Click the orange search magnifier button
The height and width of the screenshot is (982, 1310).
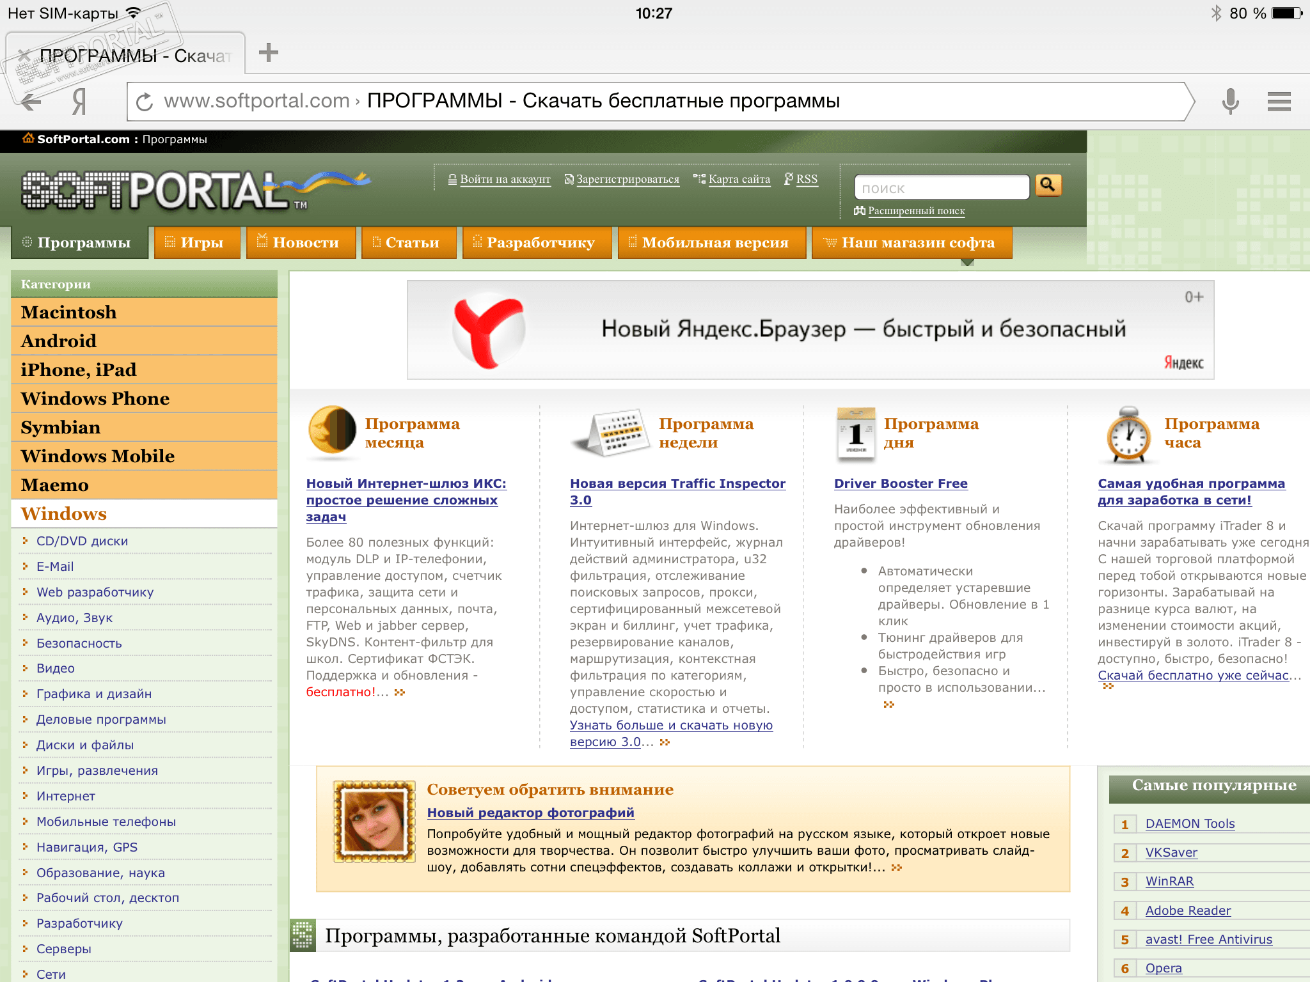pos(1048,186)
